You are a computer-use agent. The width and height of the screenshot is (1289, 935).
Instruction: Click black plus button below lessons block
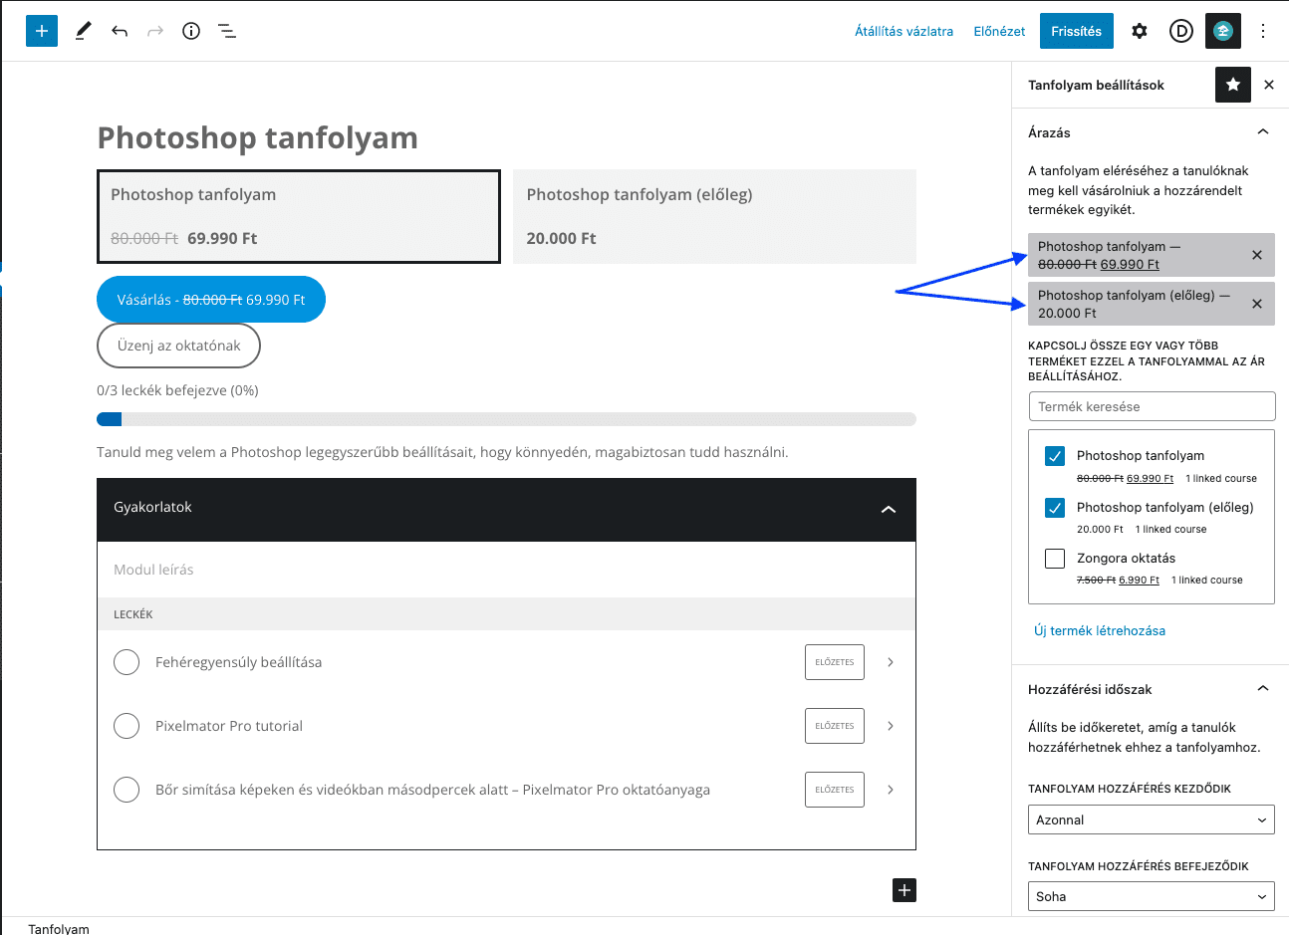tap(904, 890)
